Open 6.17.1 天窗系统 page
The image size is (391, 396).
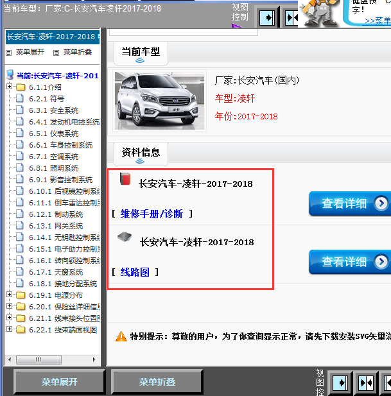tap(56, 272)
